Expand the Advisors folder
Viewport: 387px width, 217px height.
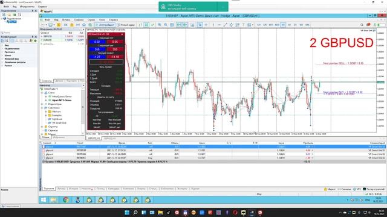pyautogui.click(x=46, y=112)
